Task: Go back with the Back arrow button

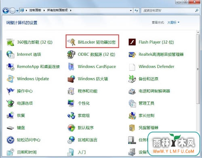Action: click(6, 11)
